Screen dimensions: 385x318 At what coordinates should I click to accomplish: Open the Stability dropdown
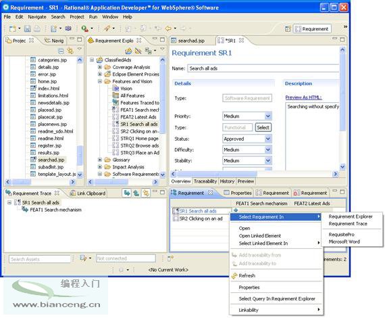point(268,160)
